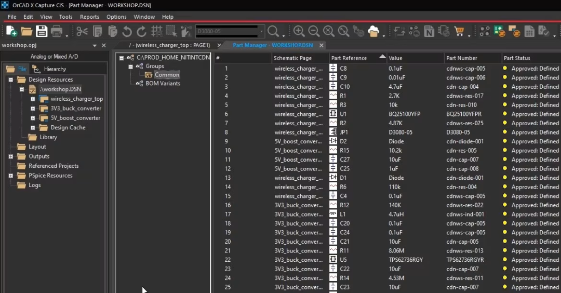
Task: Switch to the Hierarchy tab
Action: (x=49, y=69)
